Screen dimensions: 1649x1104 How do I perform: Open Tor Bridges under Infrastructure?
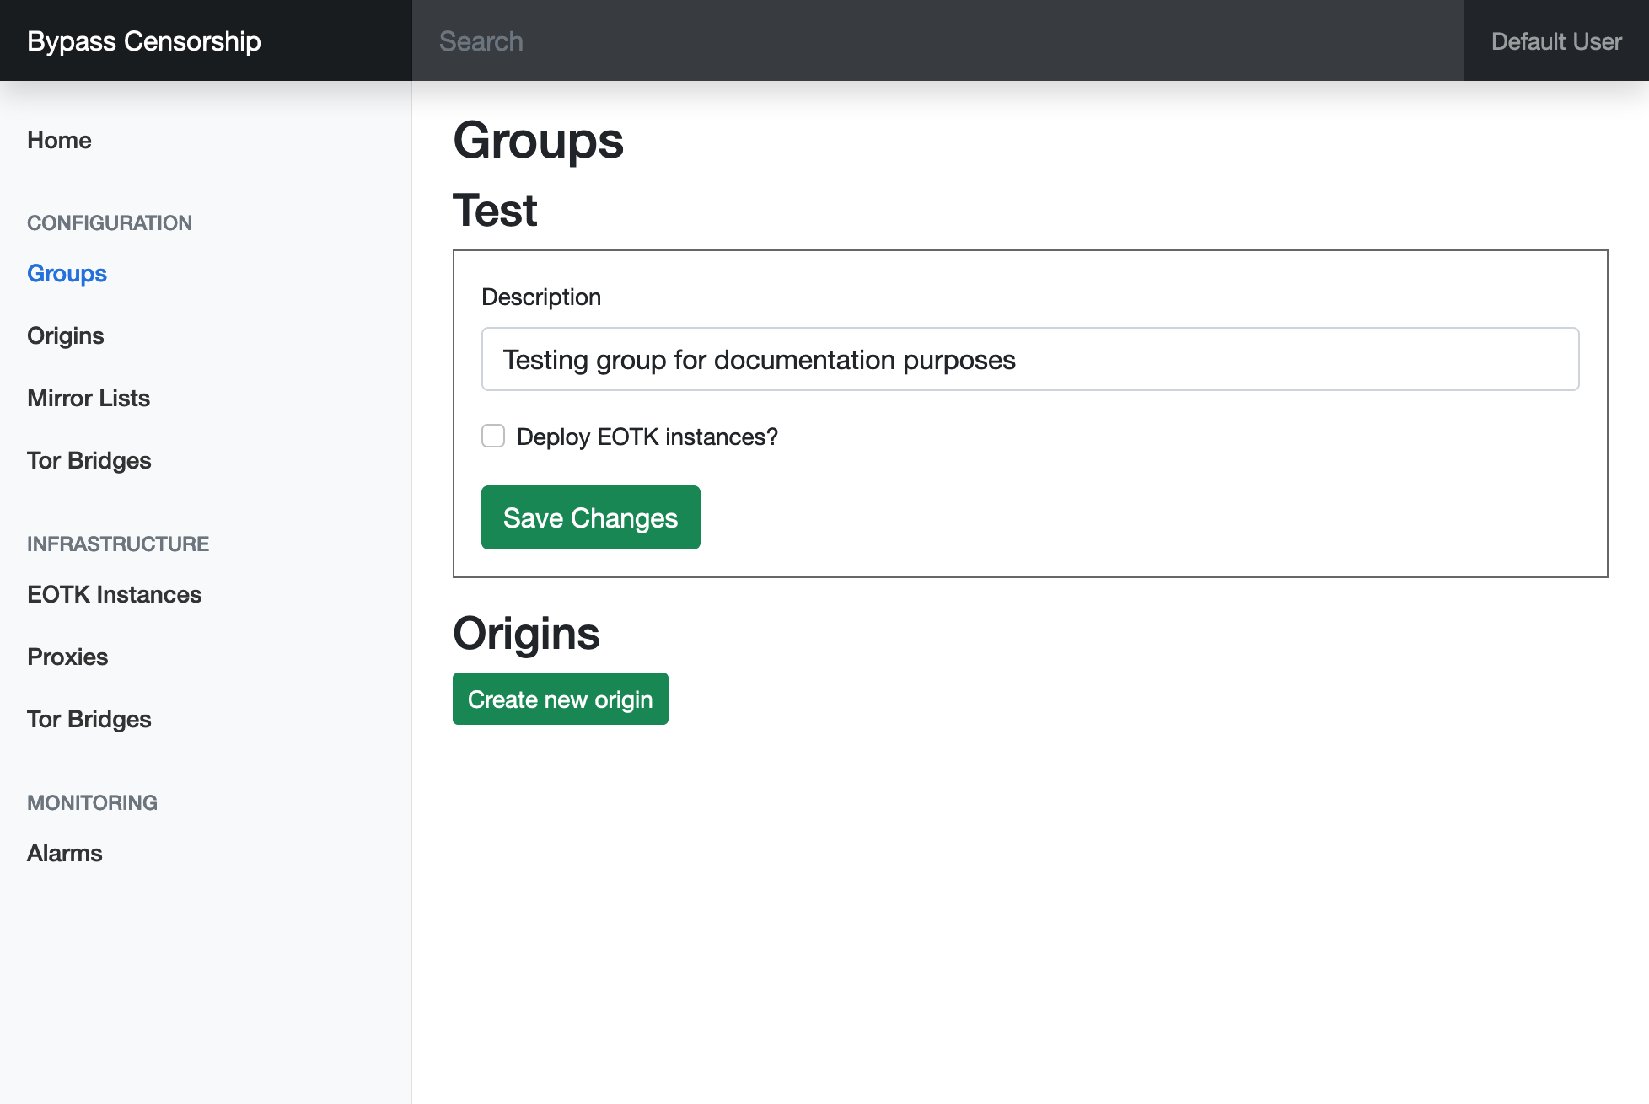point(89,719)
